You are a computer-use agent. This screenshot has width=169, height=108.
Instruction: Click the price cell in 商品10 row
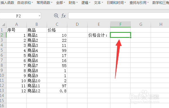(x=57, y=81)
